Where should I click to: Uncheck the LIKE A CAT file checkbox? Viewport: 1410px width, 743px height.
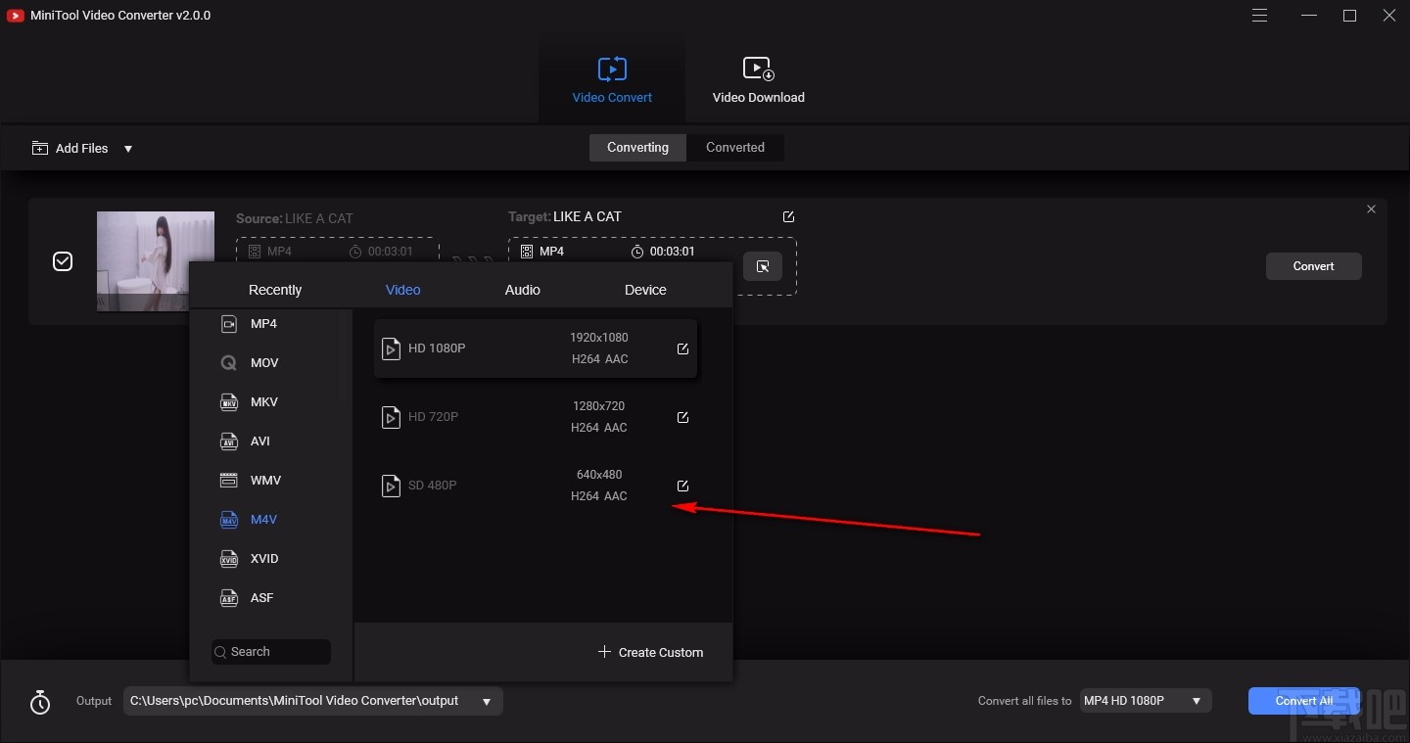[63, 261]
